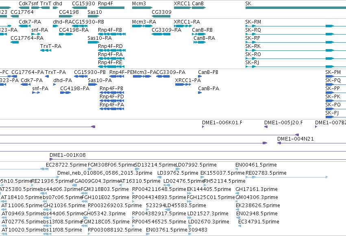Click EST EC28722.5prime
Viewport: 346px width, 236px height.
pyautogui.click(x=66, y=165)
